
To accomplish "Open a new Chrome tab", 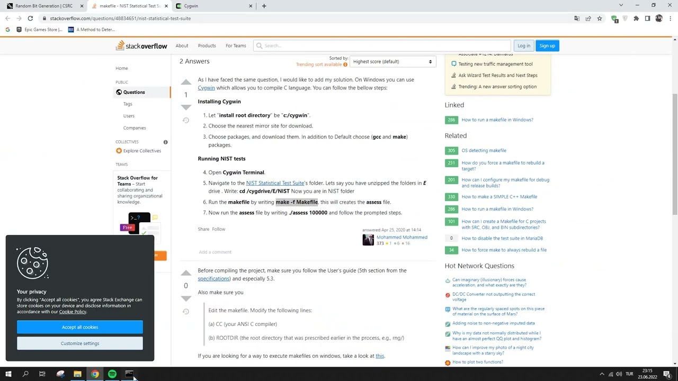I will pyautogui.click(x=264, y=6).
